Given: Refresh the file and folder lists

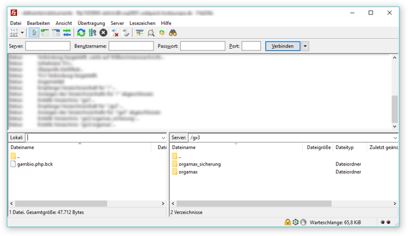Looking at the screenshot, I should (81, 33).
